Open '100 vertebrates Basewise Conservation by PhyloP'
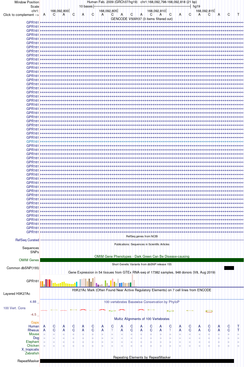Screen dimensions: 244x367 pyautogui.click(x=142, y=302)
